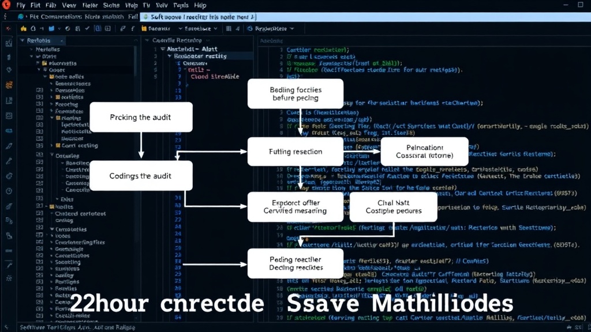Click the status bar message text
This screenshot has height=332, width=591.
(x=78, y=327)
